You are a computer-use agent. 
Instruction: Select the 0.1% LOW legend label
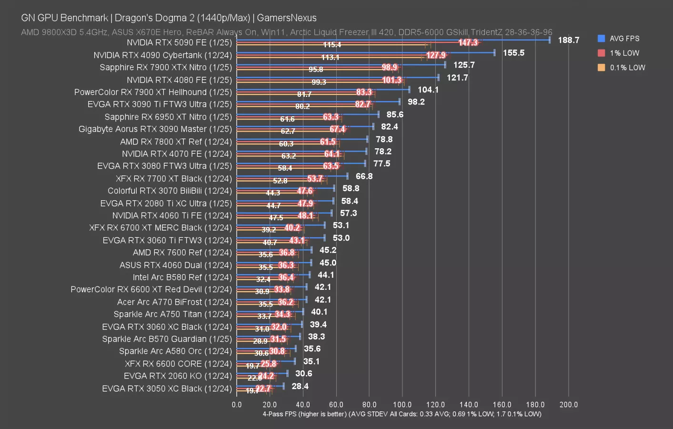pos(627,68)
